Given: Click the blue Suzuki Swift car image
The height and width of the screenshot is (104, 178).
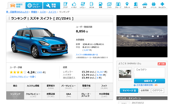Looking at the screenshot, I should click(x=39, y=42).
